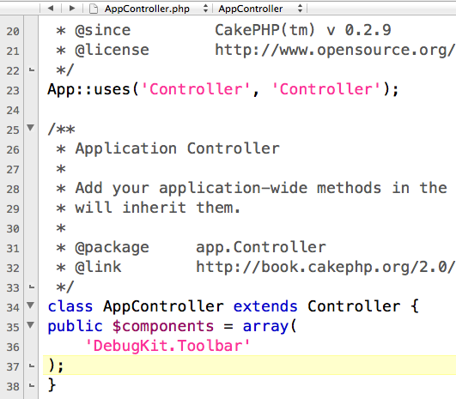This screenshot has height=399, width=456.
Task: Collapse the docblock fold at line 25
Action: coord(30,128)
